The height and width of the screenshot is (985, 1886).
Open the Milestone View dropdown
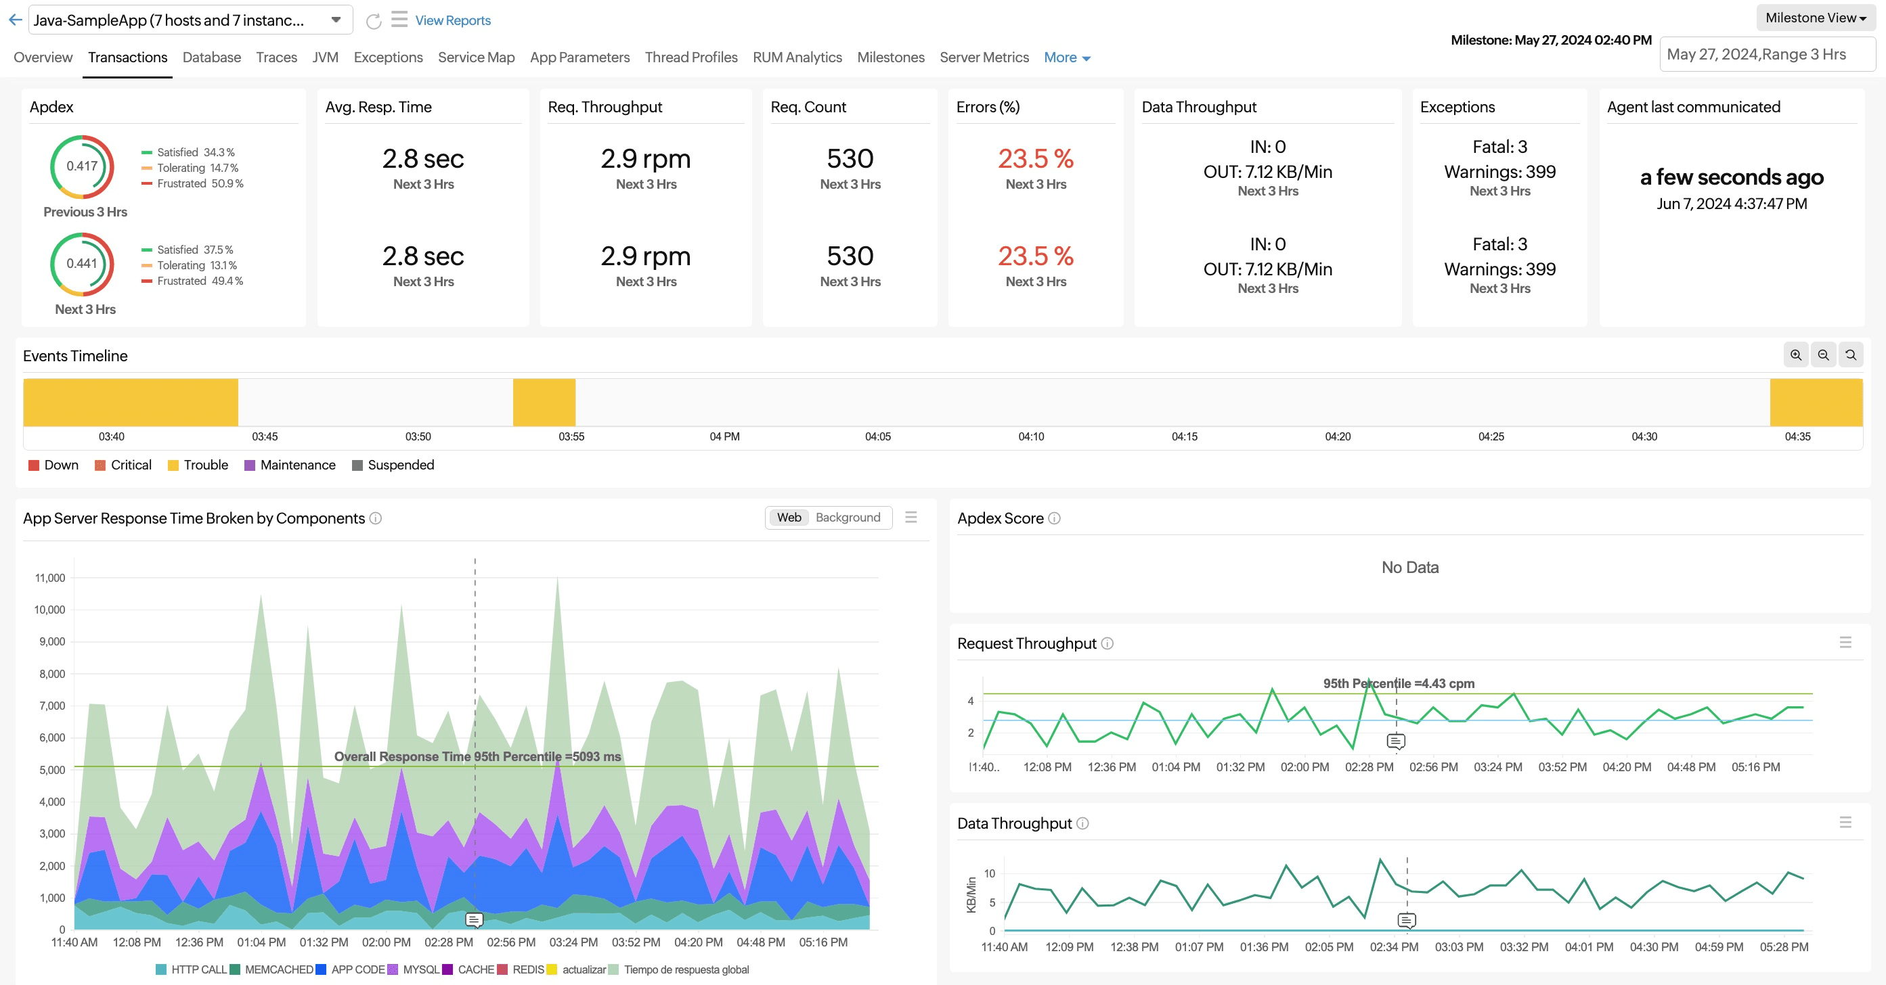[x=1815, y=18]
